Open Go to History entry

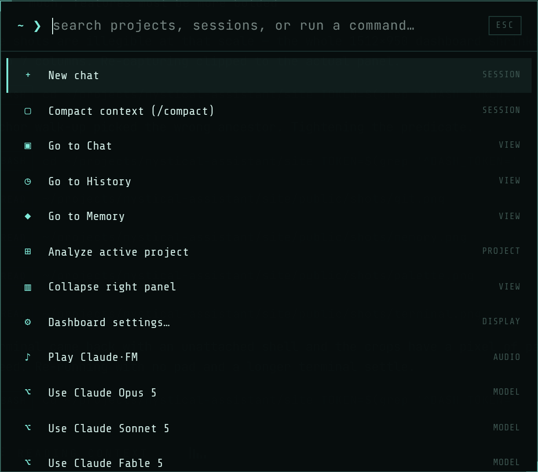(269, 182)
